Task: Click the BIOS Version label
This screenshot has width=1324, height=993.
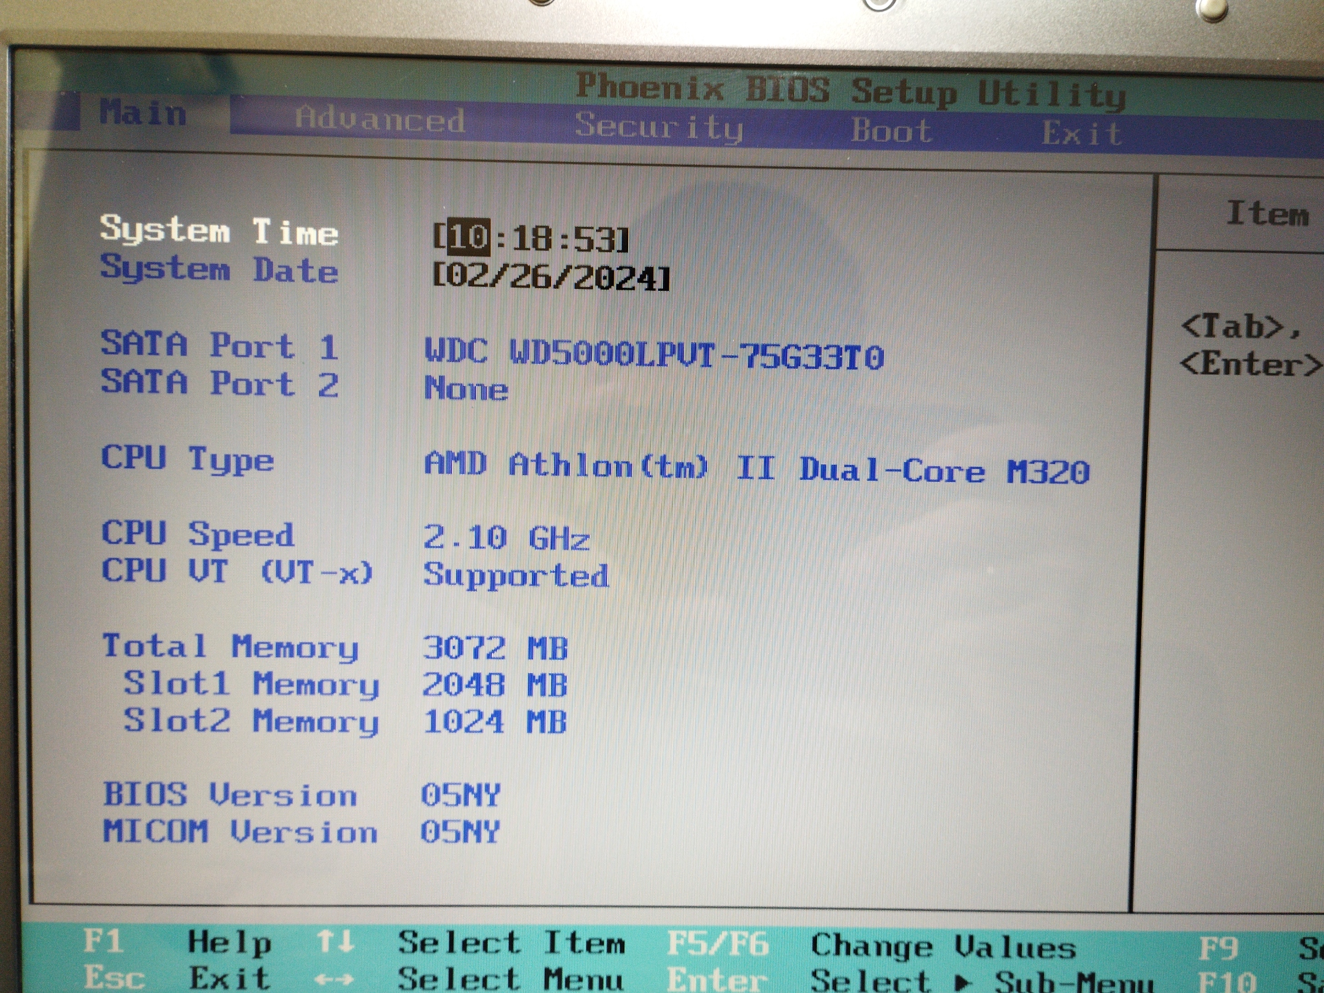Action: point(230,795)
